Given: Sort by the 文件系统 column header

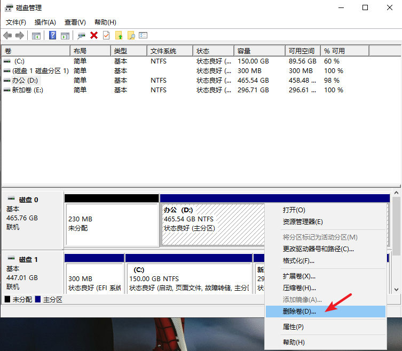Looking at the screenshot, I should (163, 51).
